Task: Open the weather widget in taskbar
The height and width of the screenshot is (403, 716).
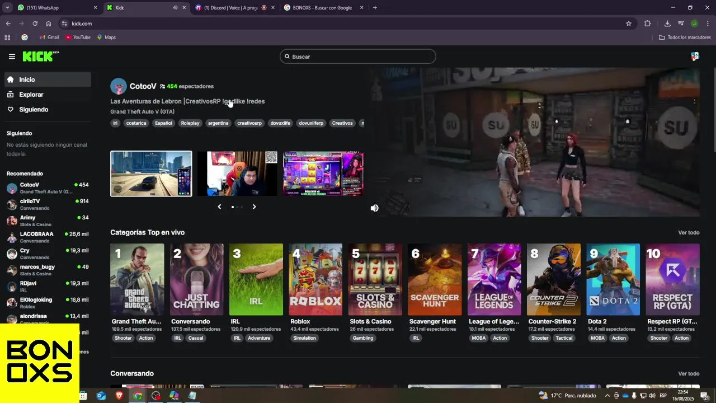Action: [567, 396]
